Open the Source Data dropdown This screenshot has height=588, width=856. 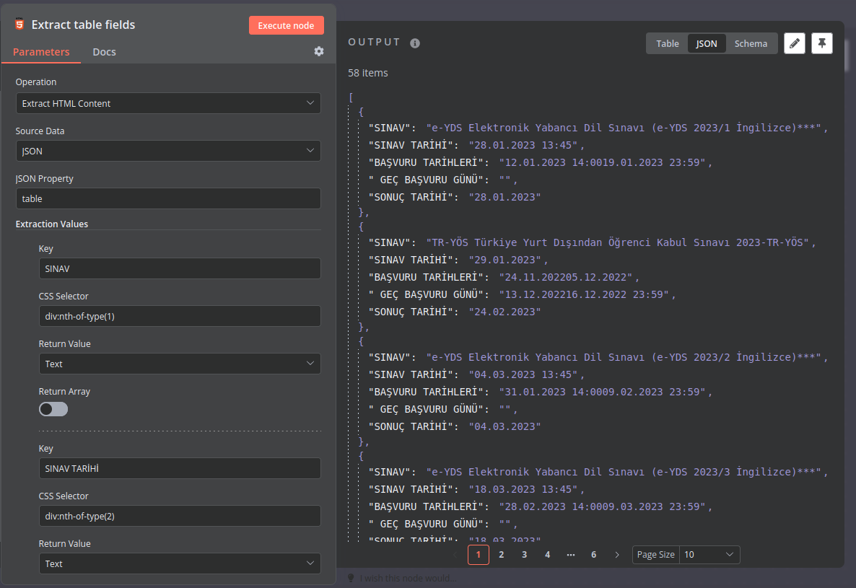pos(168,151)
